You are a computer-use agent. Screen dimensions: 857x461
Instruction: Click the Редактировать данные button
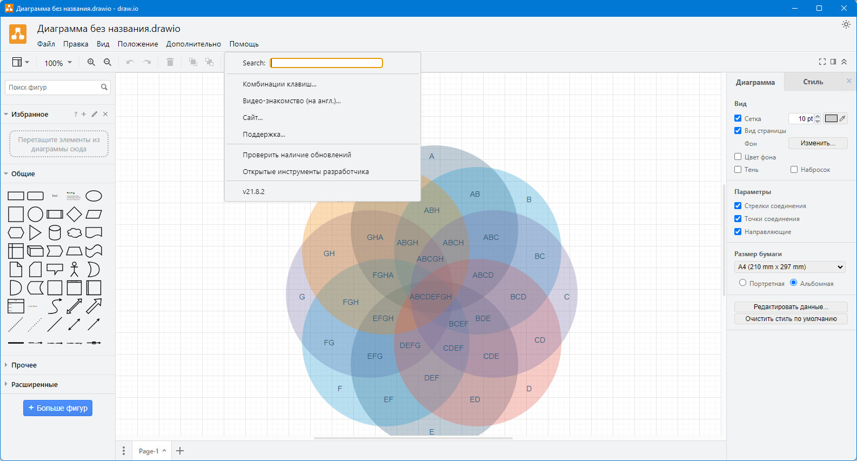click(791, 307)
